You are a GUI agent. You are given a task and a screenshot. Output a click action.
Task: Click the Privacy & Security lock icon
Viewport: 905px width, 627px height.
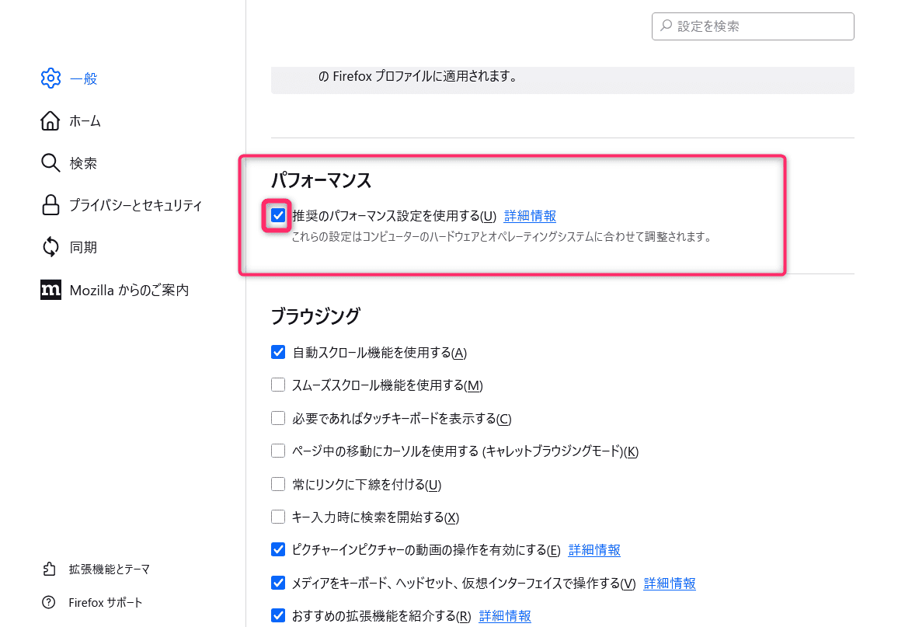point(50,205)
